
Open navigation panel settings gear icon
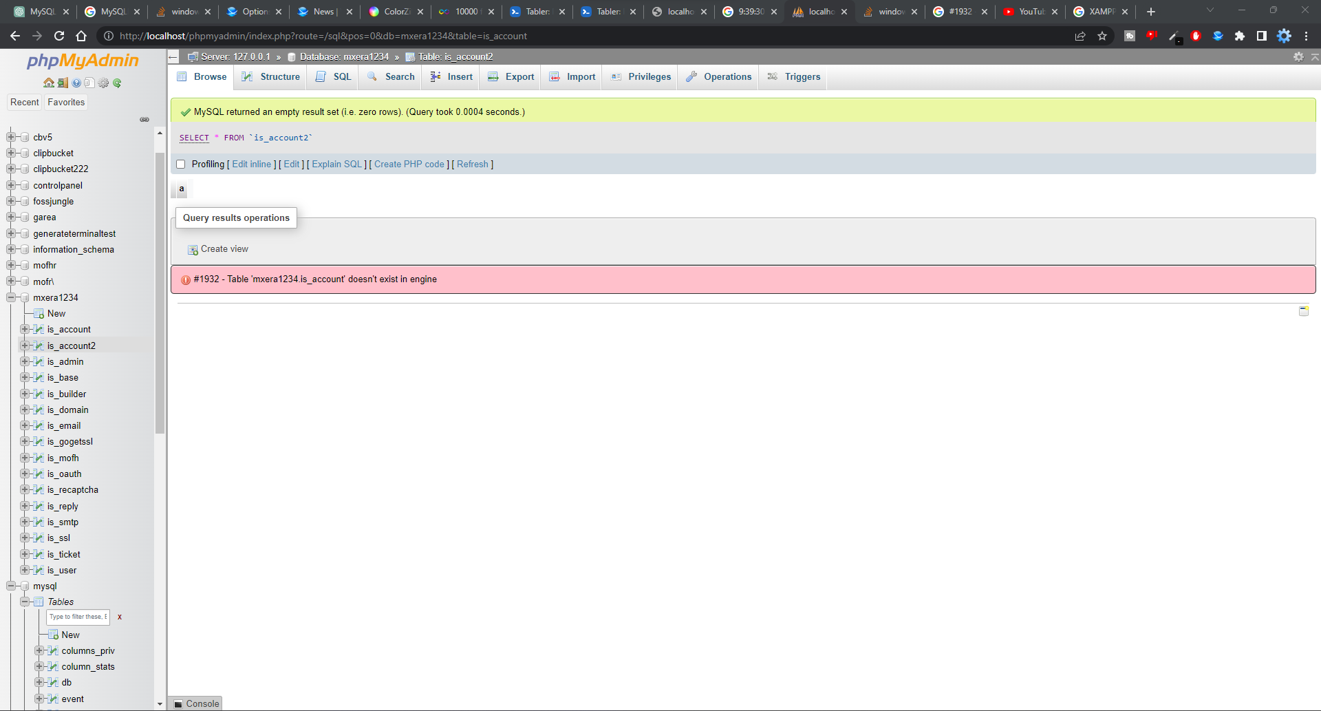(103, 83)
